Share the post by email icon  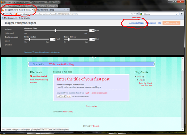[58, 96]
